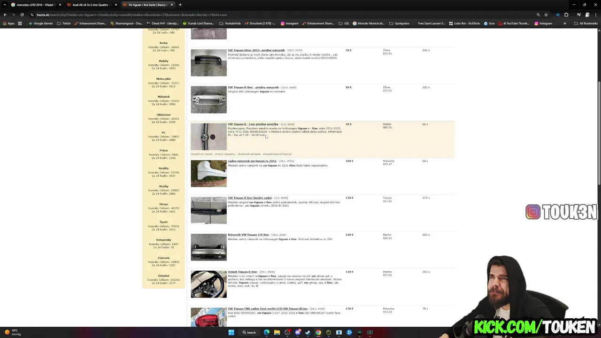Image resolution: width=601 pixels, height=338 pixels.
Task: Open the Lotto Bot - KickTools bookmark
Action: (464, 23)
